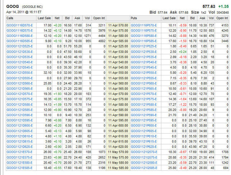This screenshot has width=231, height=175.
Task: Click the Puts column header
Action: click(134, 17)
